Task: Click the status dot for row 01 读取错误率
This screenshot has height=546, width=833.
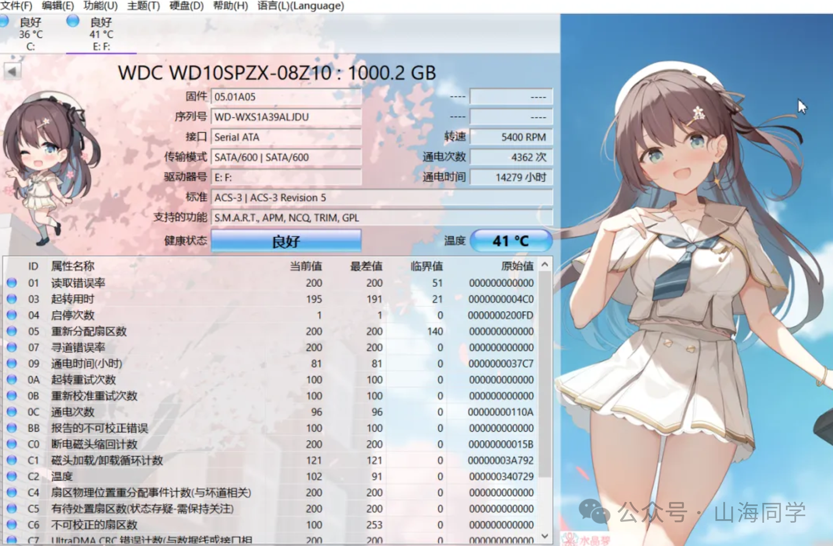Action: (12, 283)
